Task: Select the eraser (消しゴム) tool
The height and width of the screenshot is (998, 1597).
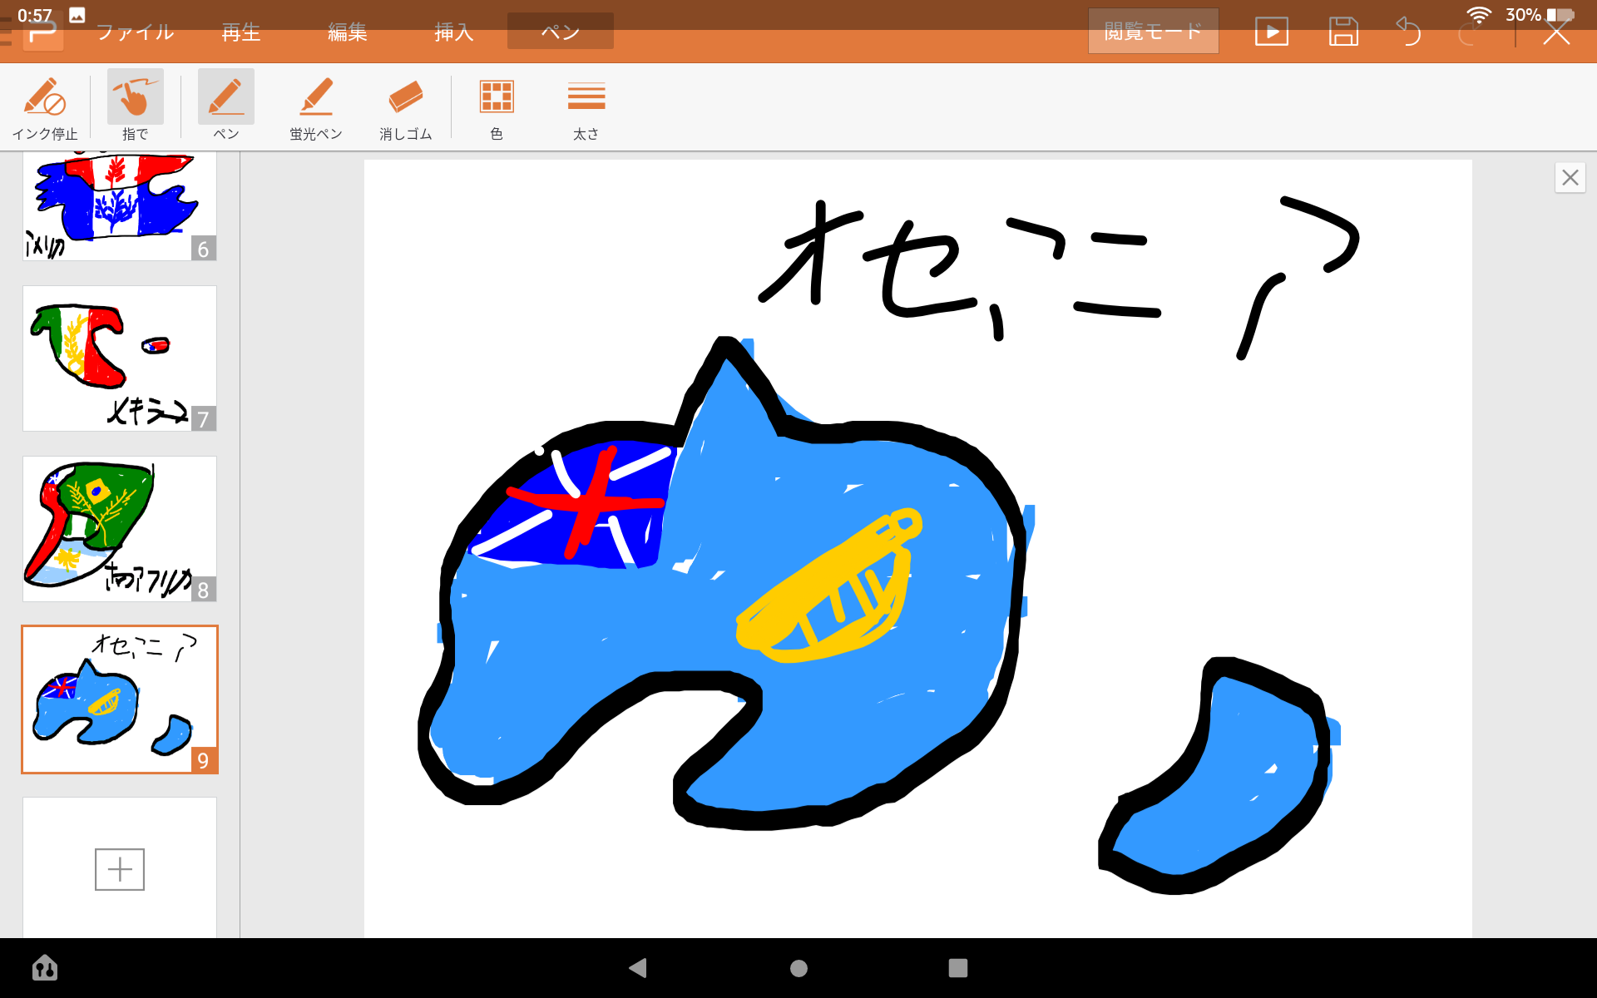Action: coord(405,108)
